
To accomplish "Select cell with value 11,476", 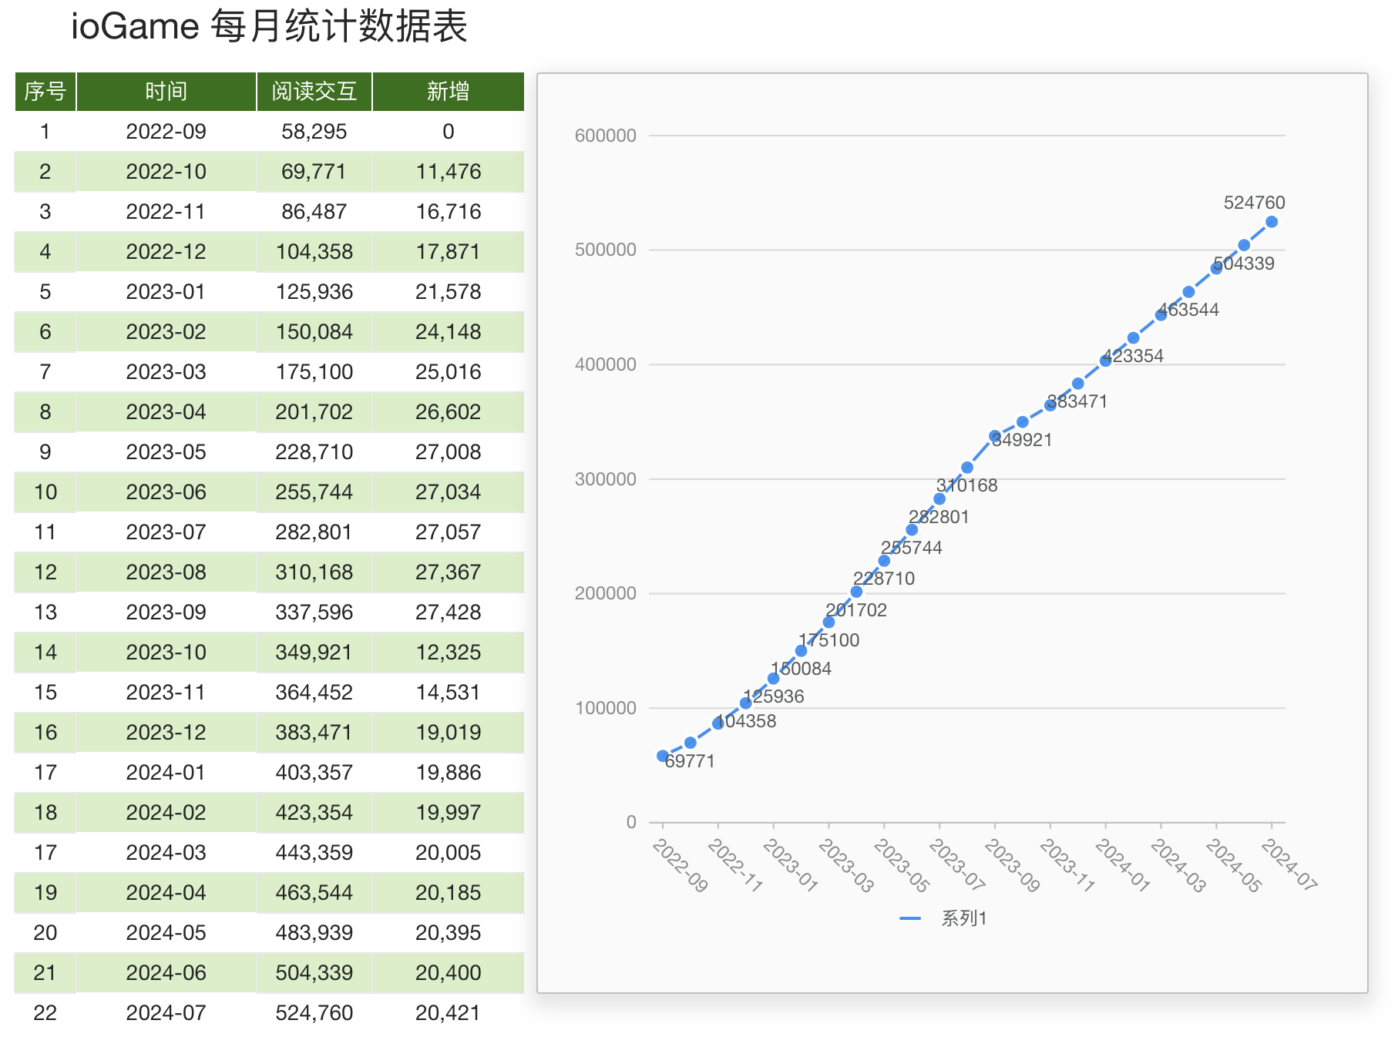I will tap(449, 172).
